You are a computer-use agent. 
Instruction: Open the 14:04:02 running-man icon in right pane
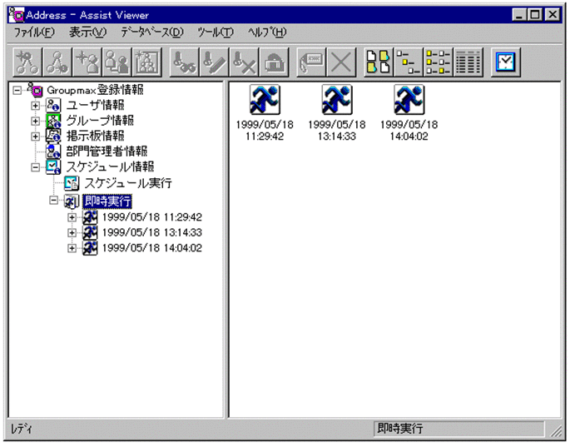click(x=409, y=99)
